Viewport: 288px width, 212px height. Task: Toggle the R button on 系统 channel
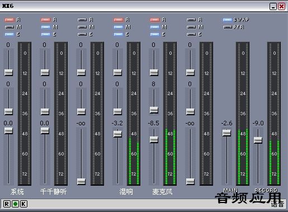point(10,20)
